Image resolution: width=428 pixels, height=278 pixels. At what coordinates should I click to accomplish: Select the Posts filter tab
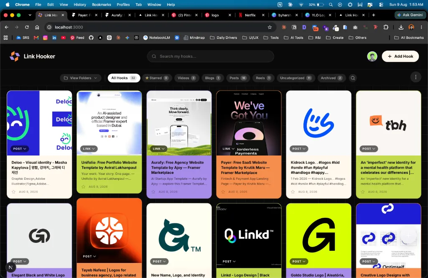tap(238, 78)
